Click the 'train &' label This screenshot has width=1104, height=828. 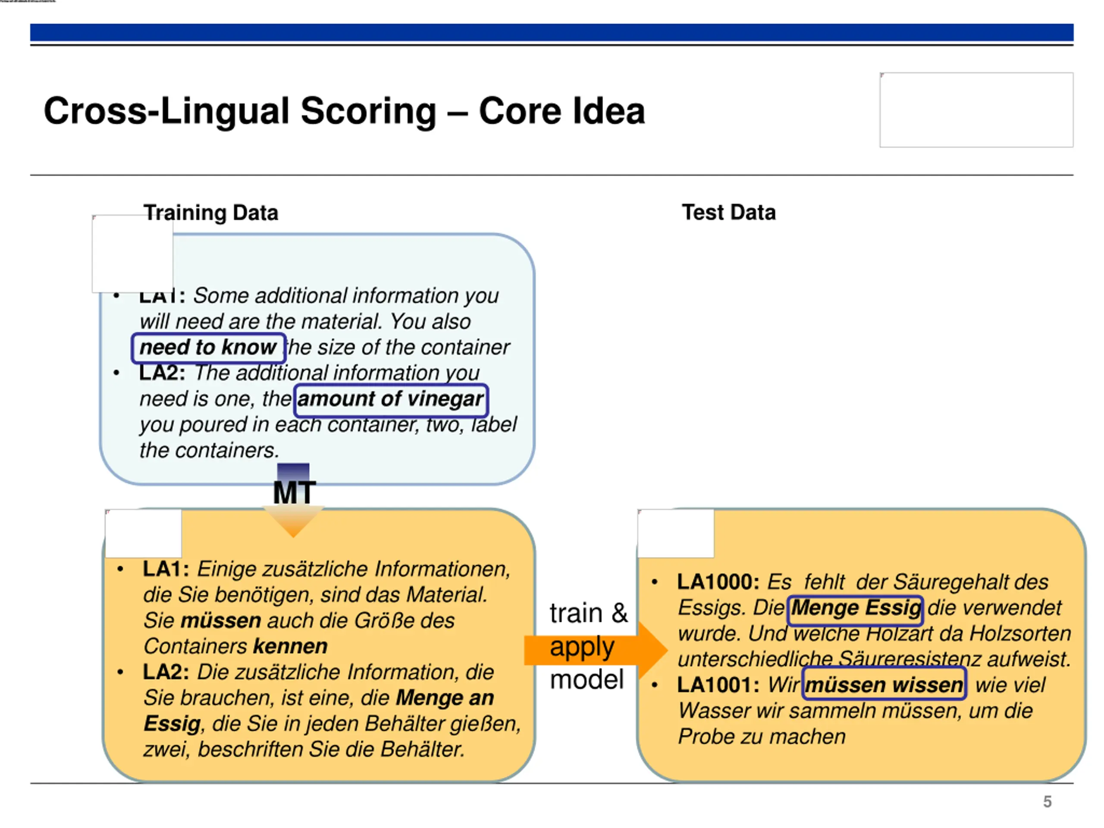(x=588, y=612)
